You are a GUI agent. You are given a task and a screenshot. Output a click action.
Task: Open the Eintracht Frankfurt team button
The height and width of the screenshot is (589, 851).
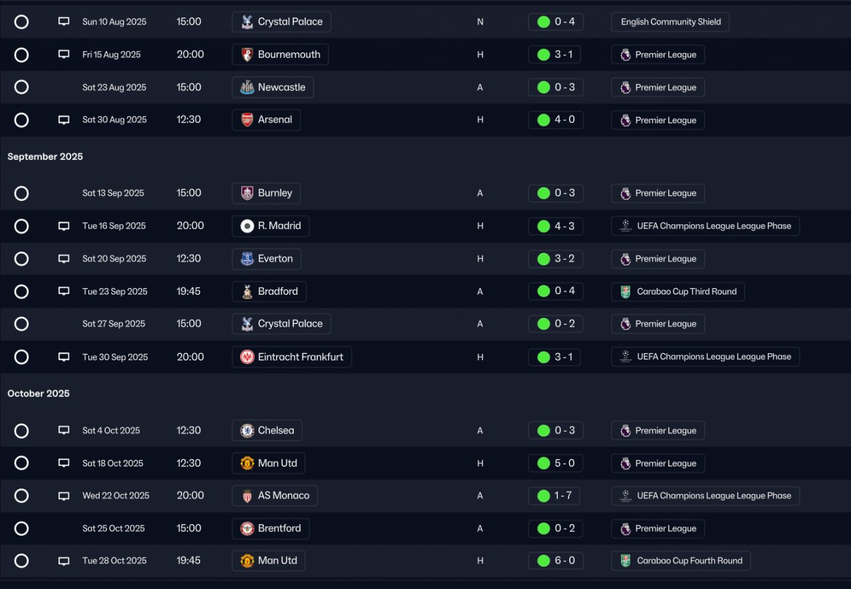point(292,357)
